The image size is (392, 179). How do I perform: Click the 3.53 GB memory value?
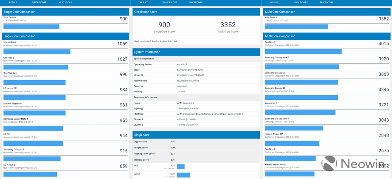pyautogui.click(x=181, y=91)
